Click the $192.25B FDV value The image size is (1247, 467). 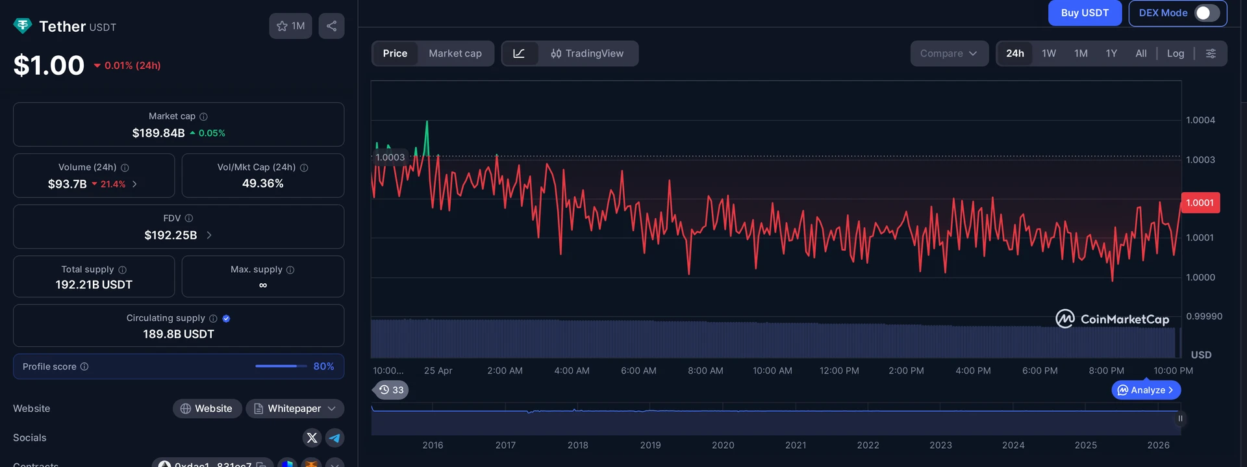170,235
